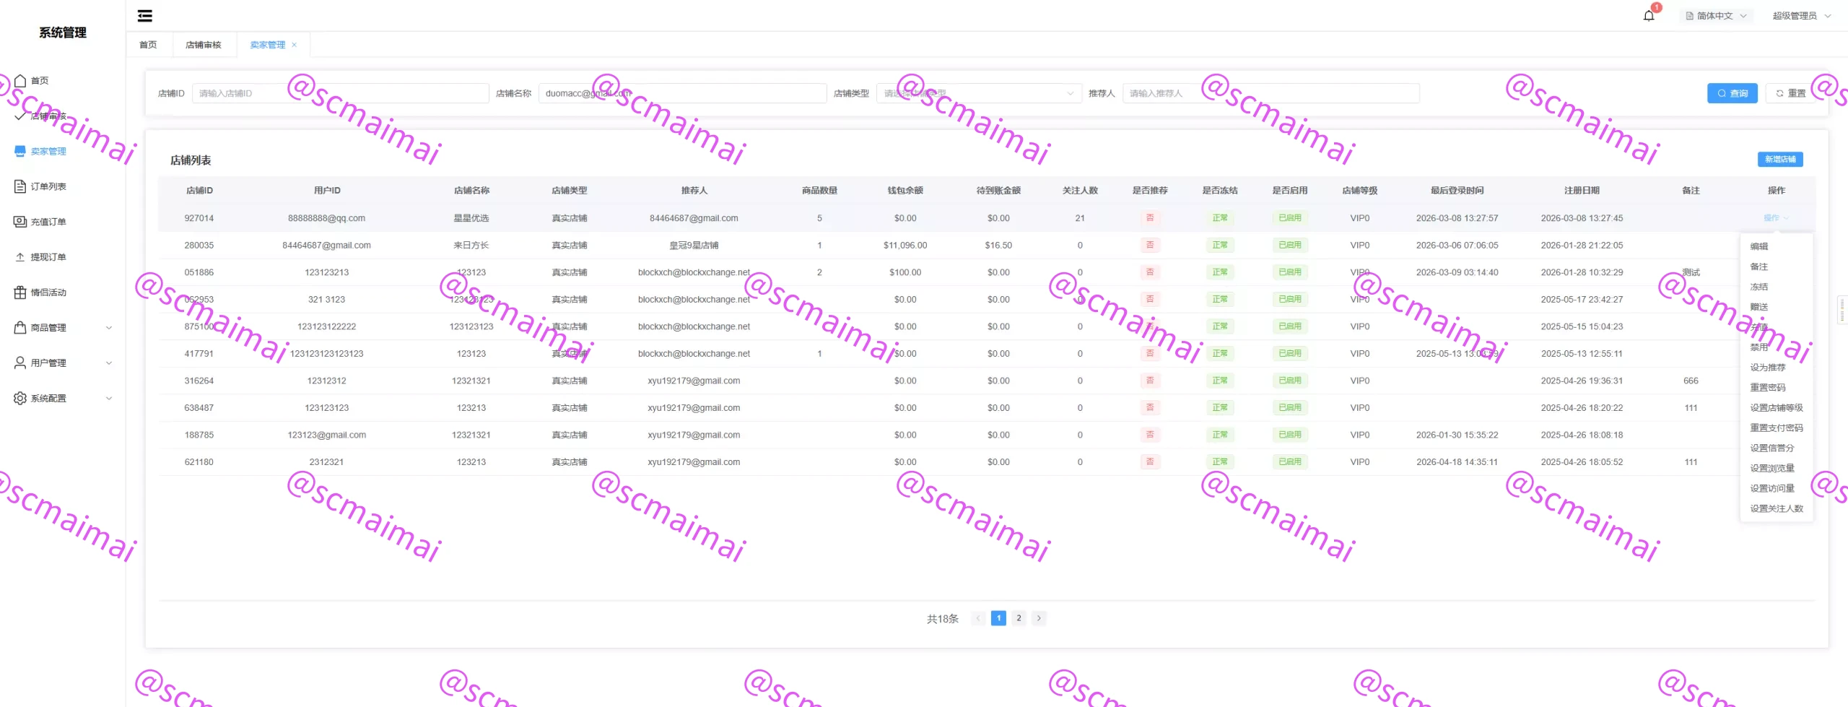Click referrer cell 皇冠9星店铺

click(x=694, y=246)
